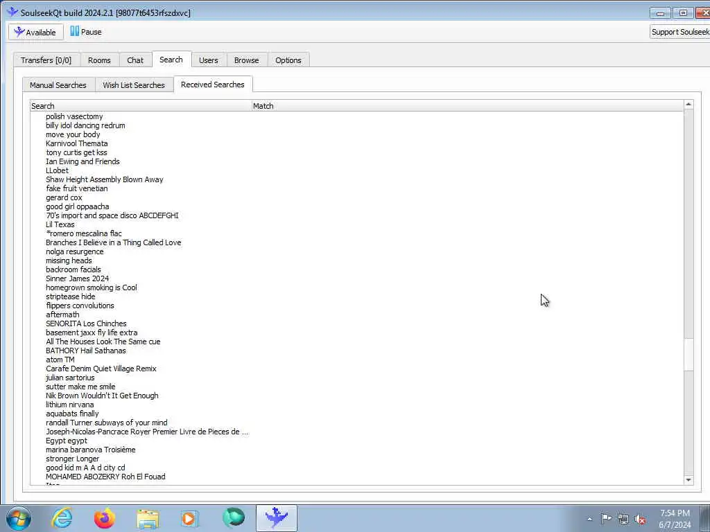Open the Options tab

click(288, 60)
